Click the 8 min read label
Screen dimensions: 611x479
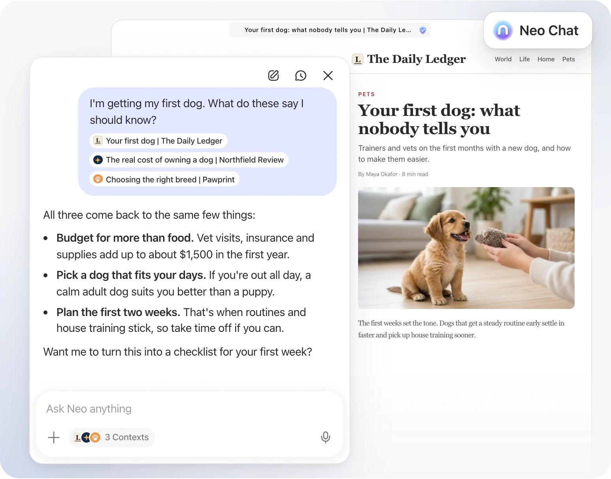pyautogui.click(x=415, y=174)
